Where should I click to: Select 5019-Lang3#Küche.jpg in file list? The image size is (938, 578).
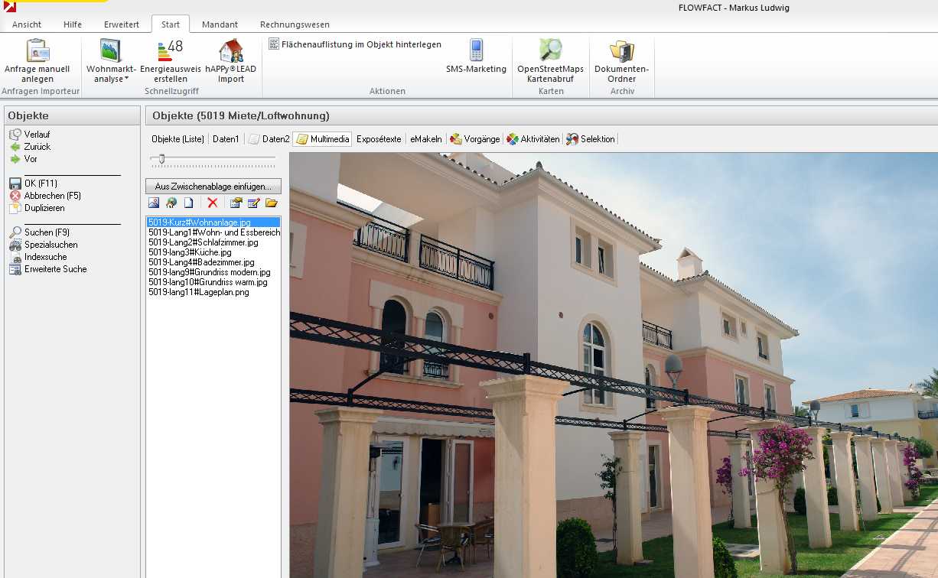(x=190, y=252)
